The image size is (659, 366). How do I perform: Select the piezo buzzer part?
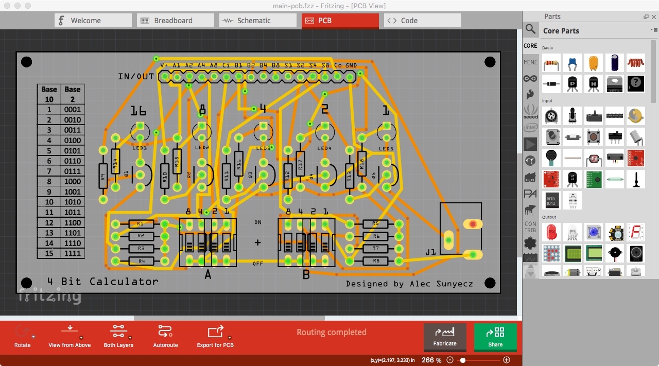click(x=615, y=253)
